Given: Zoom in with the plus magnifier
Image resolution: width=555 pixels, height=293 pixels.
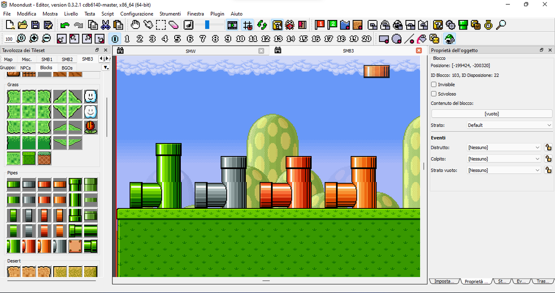Looking at the screenshot, I should (x=34, y=39).
